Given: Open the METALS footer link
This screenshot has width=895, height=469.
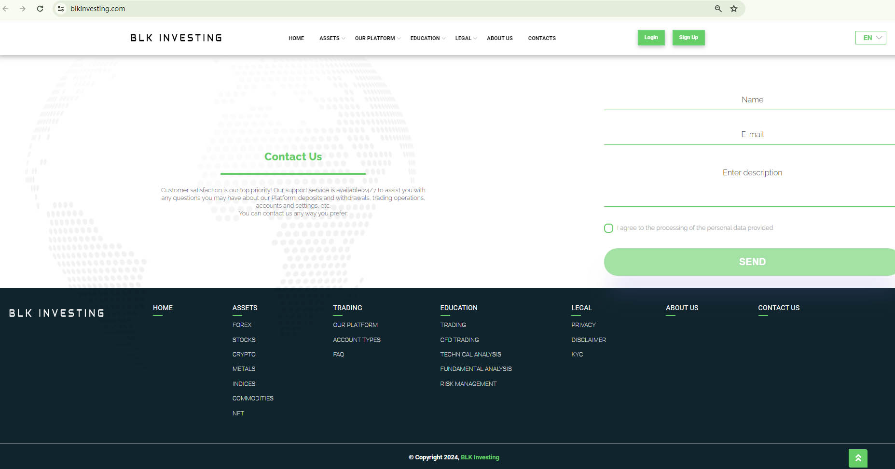Looking at the screenshot, I should 244,369.
